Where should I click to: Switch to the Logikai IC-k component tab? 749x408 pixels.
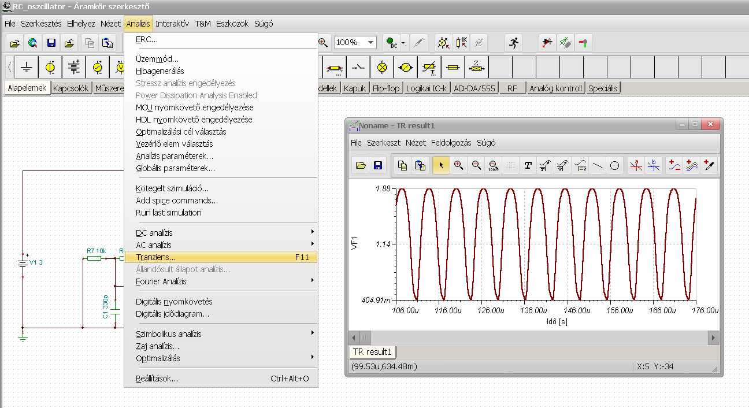tap(427, 88)
